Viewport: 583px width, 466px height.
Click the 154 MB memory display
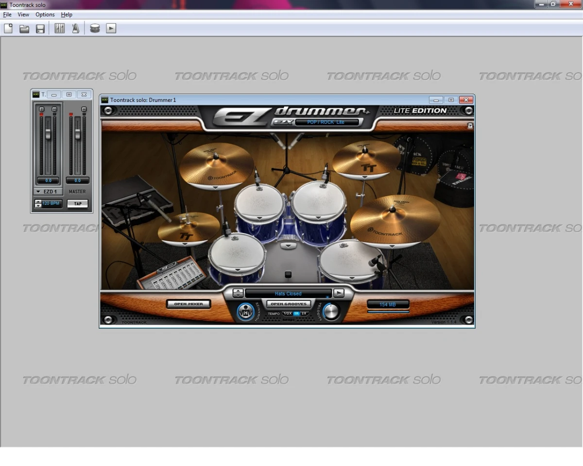pos(388,304)
